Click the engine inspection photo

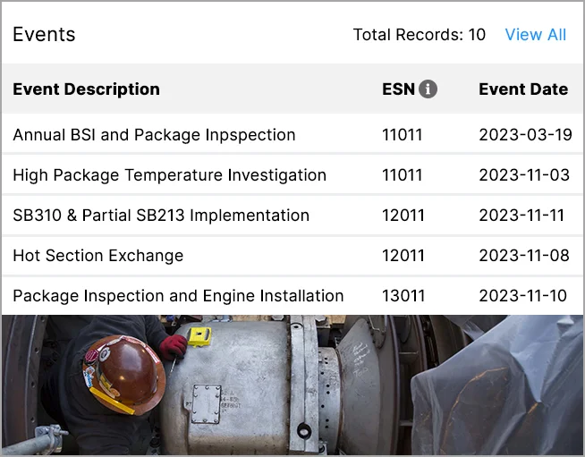pos(292,385)
